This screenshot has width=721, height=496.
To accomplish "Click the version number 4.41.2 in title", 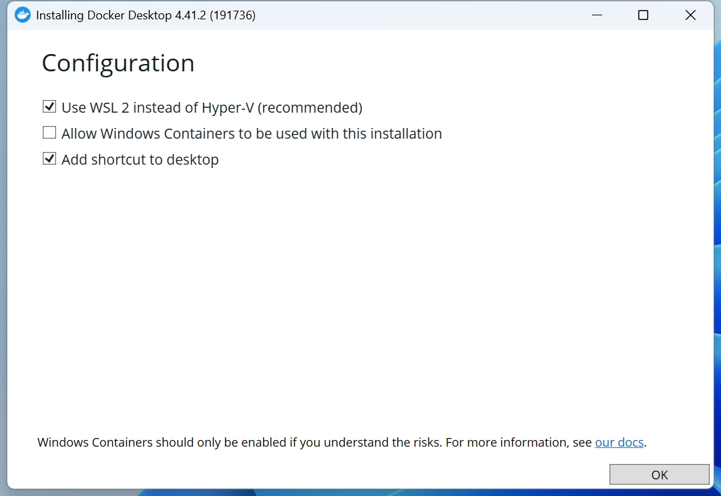I will [190, 15].
